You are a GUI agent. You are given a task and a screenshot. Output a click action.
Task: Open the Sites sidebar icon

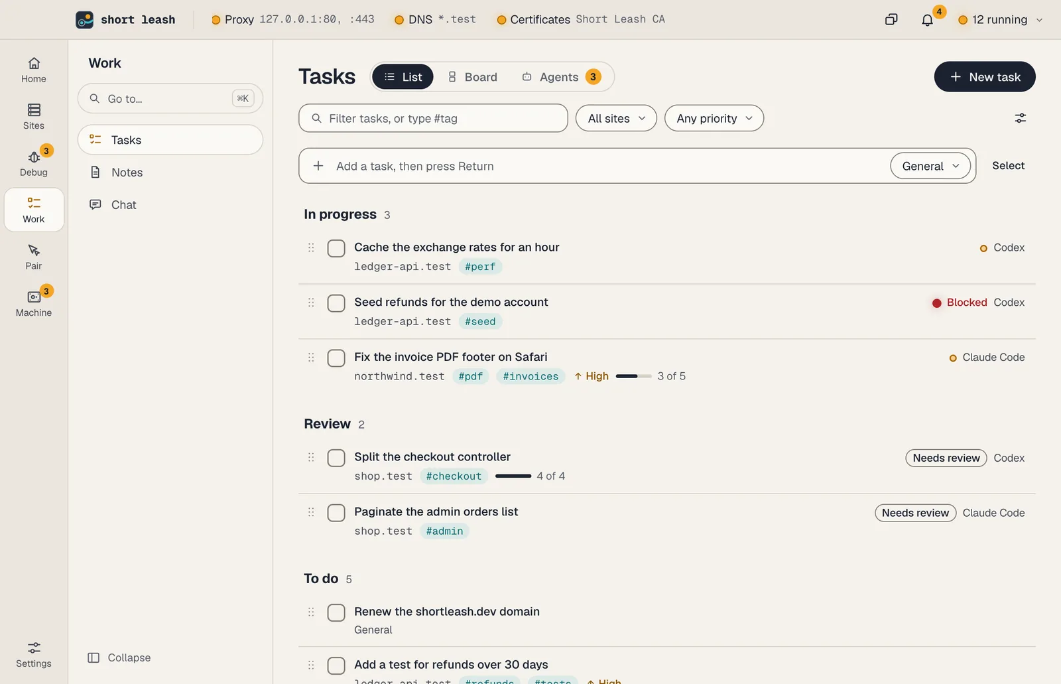click(x=34, y=117)
